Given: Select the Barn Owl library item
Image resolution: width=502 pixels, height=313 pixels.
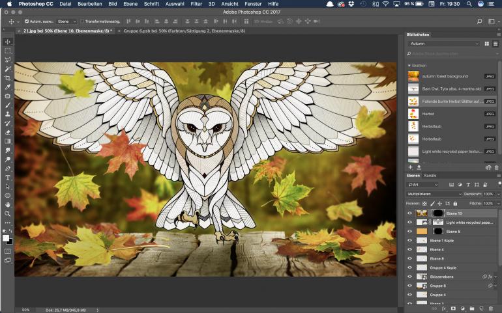Looking at the screenshot, I should [x=452, y=89].
